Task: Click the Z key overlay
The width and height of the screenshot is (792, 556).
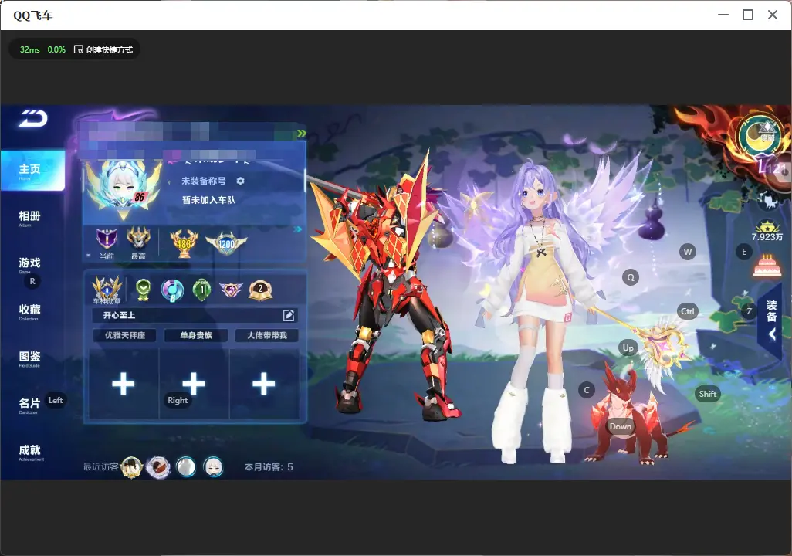Action: pos(750,311)
